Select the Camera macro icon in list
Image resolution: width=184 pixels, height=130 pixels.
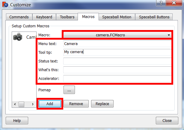(x=18, y=37)
